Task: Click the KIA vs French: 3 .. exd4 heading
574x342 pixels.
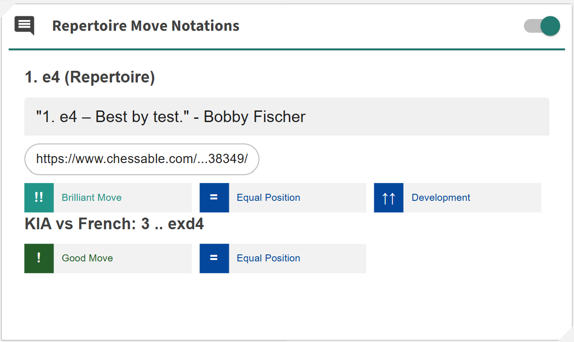Action: click(114, 224)
